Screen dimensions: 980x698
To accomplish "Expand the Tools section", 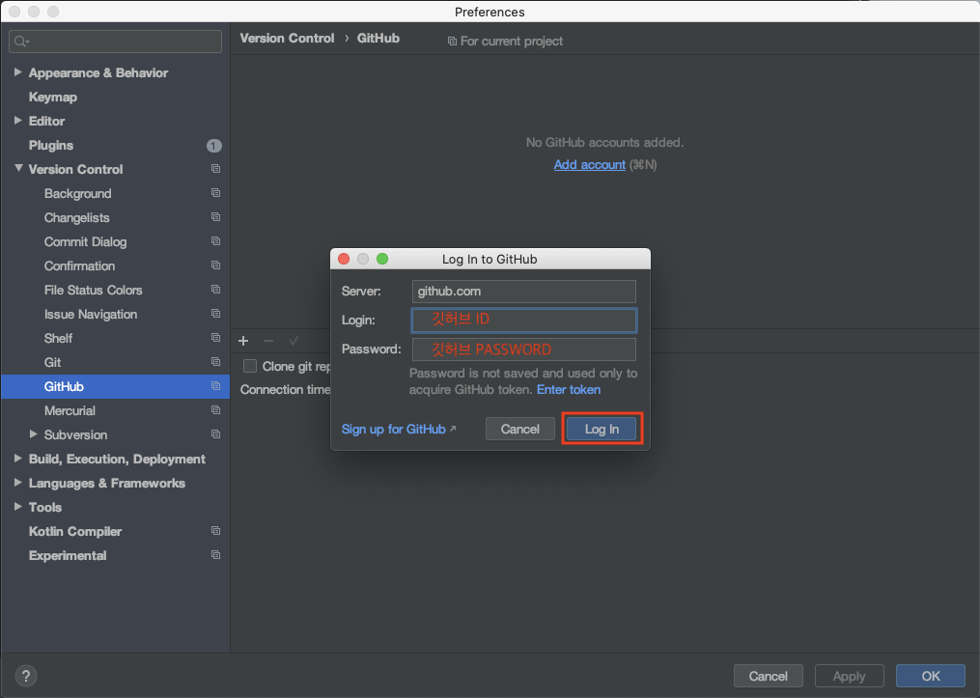I will coord(18,507).
